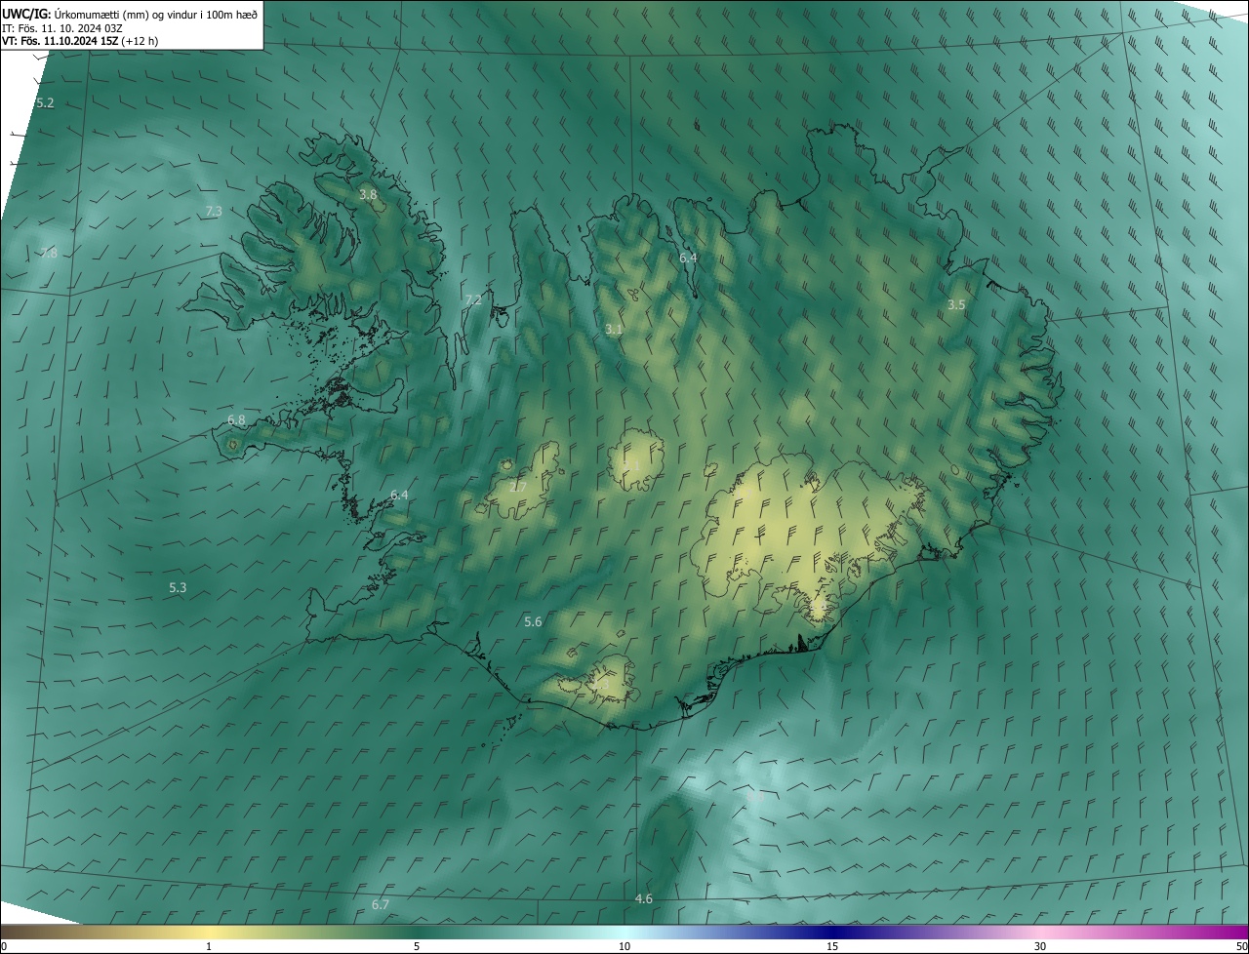Screen dimensions: 1249x954
Task: Click the '4.6' value label on the map
Action: click(644, 898)
